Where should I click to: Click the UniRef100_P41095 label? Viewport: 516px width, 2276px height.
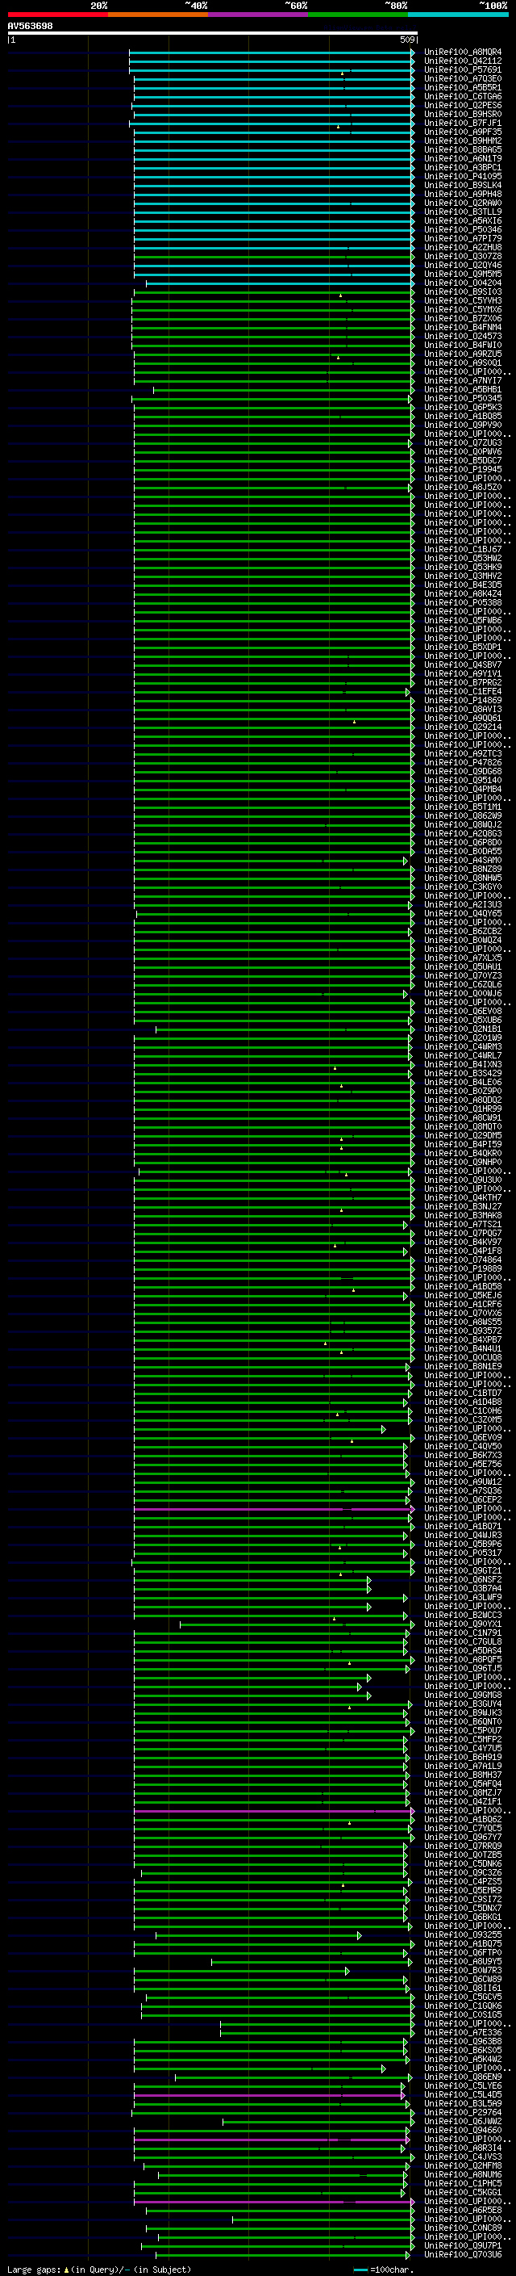tap(462, 177)
